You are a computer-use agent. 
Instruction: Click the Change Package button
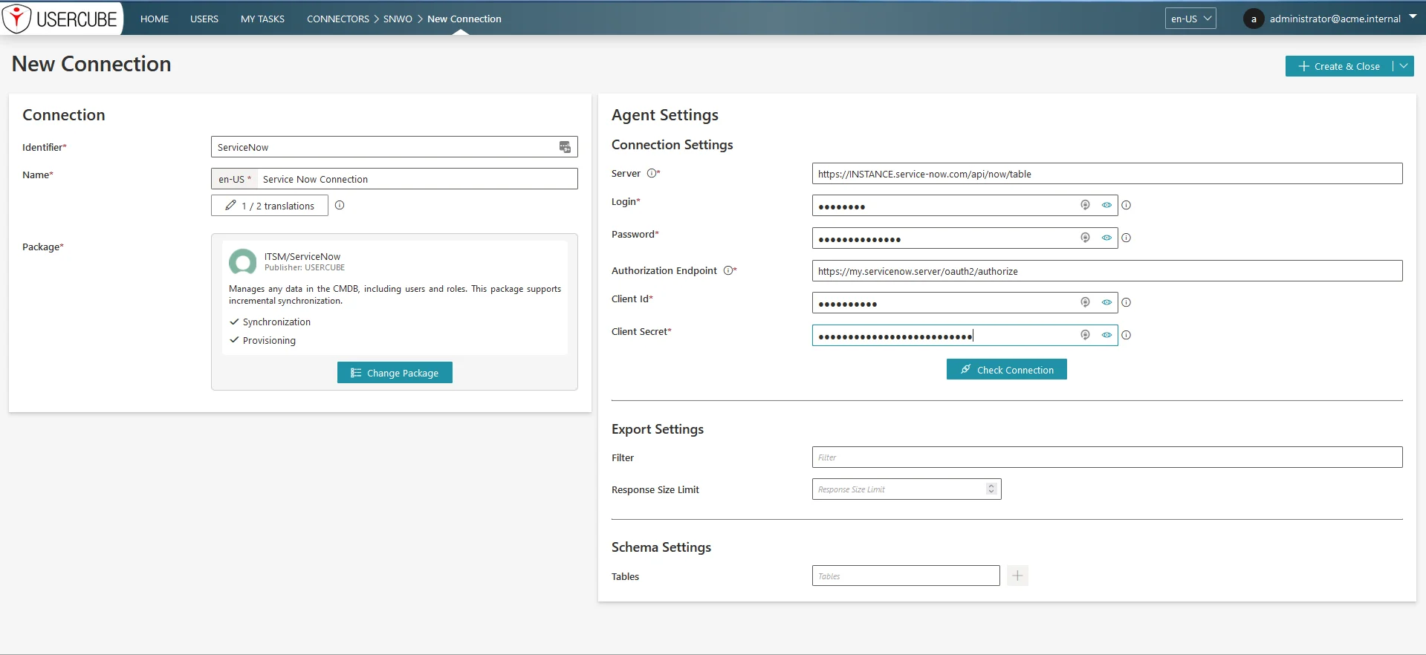(x=395, y=373)
